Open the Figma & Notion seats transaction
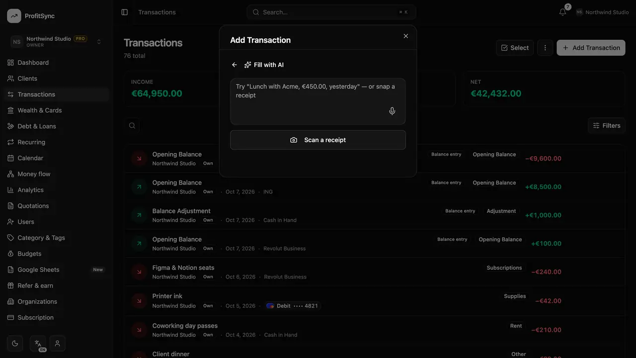636x358 pixels. (375, 272)
